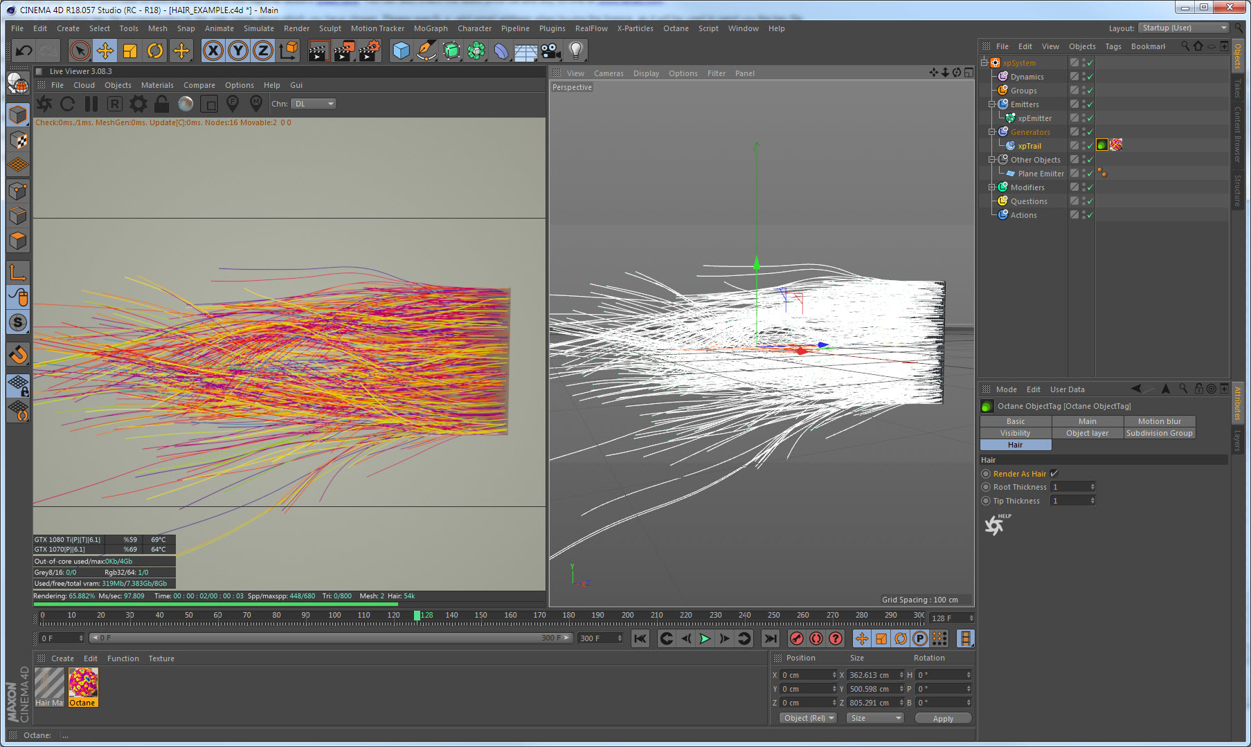Uncheck Render As Hair checkbox

pyautogui.click(x=1054, y=474)
